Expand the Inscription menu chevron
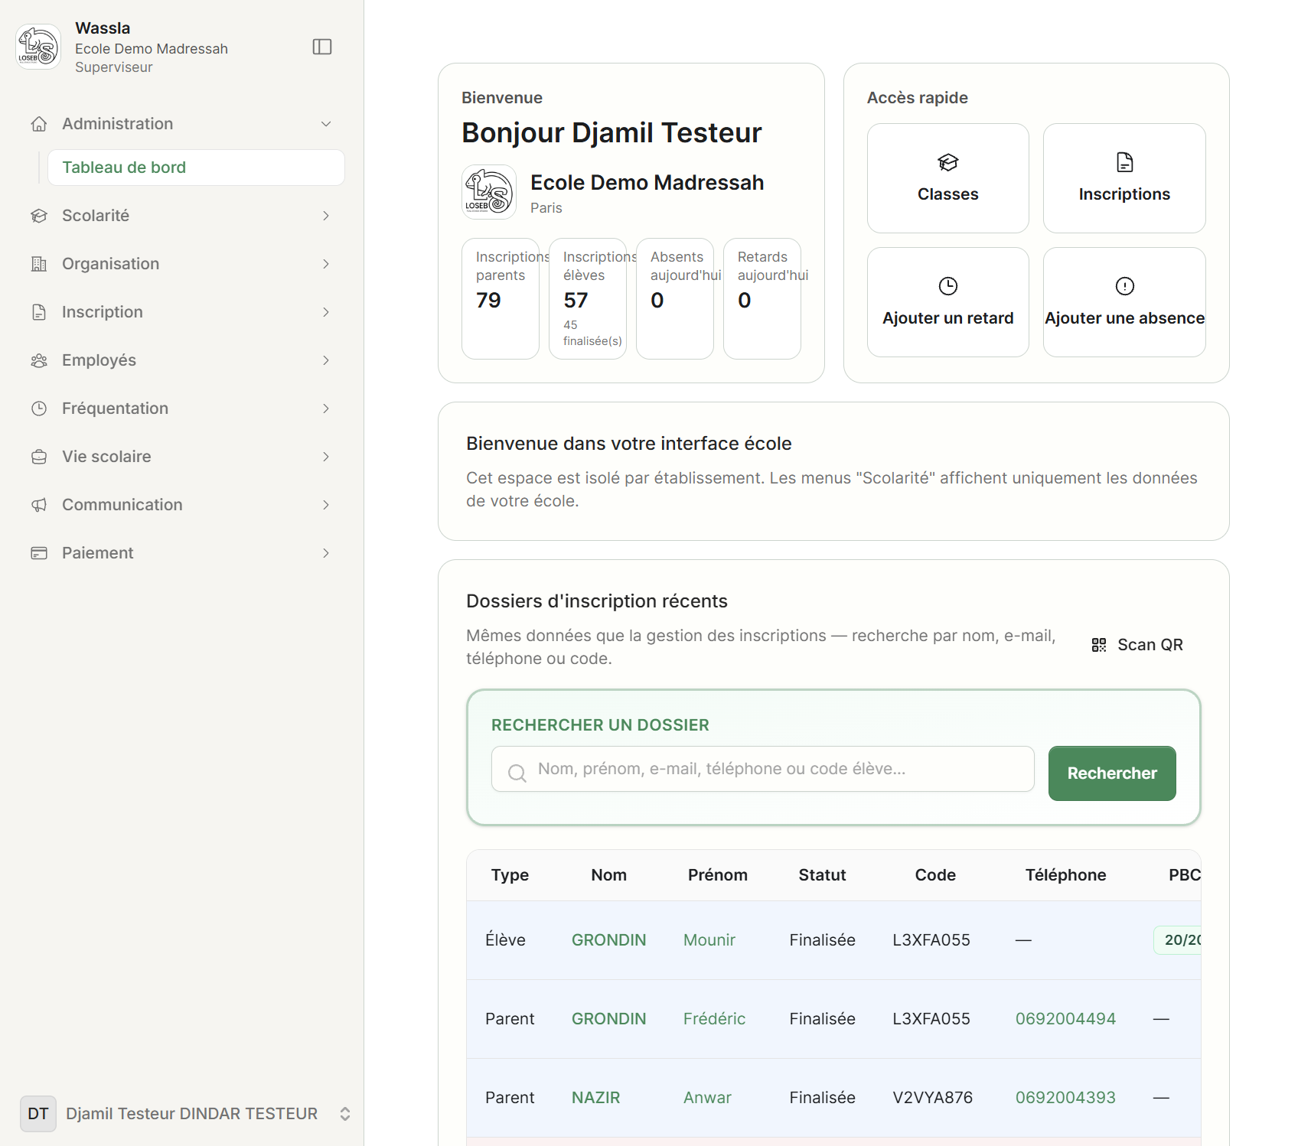This screenshot has height=1146, width=1298. coord(326,312)
